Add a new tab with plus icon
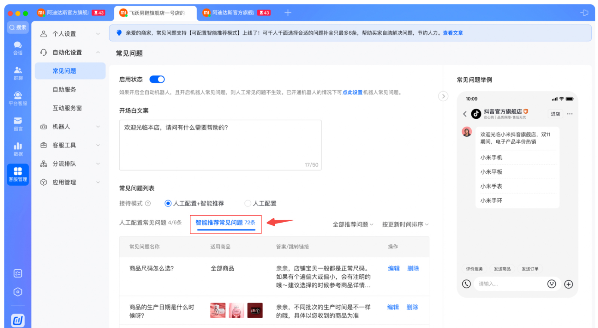This screenshot has width=598, height=328. pyautogui.click(x=288, y=13)
